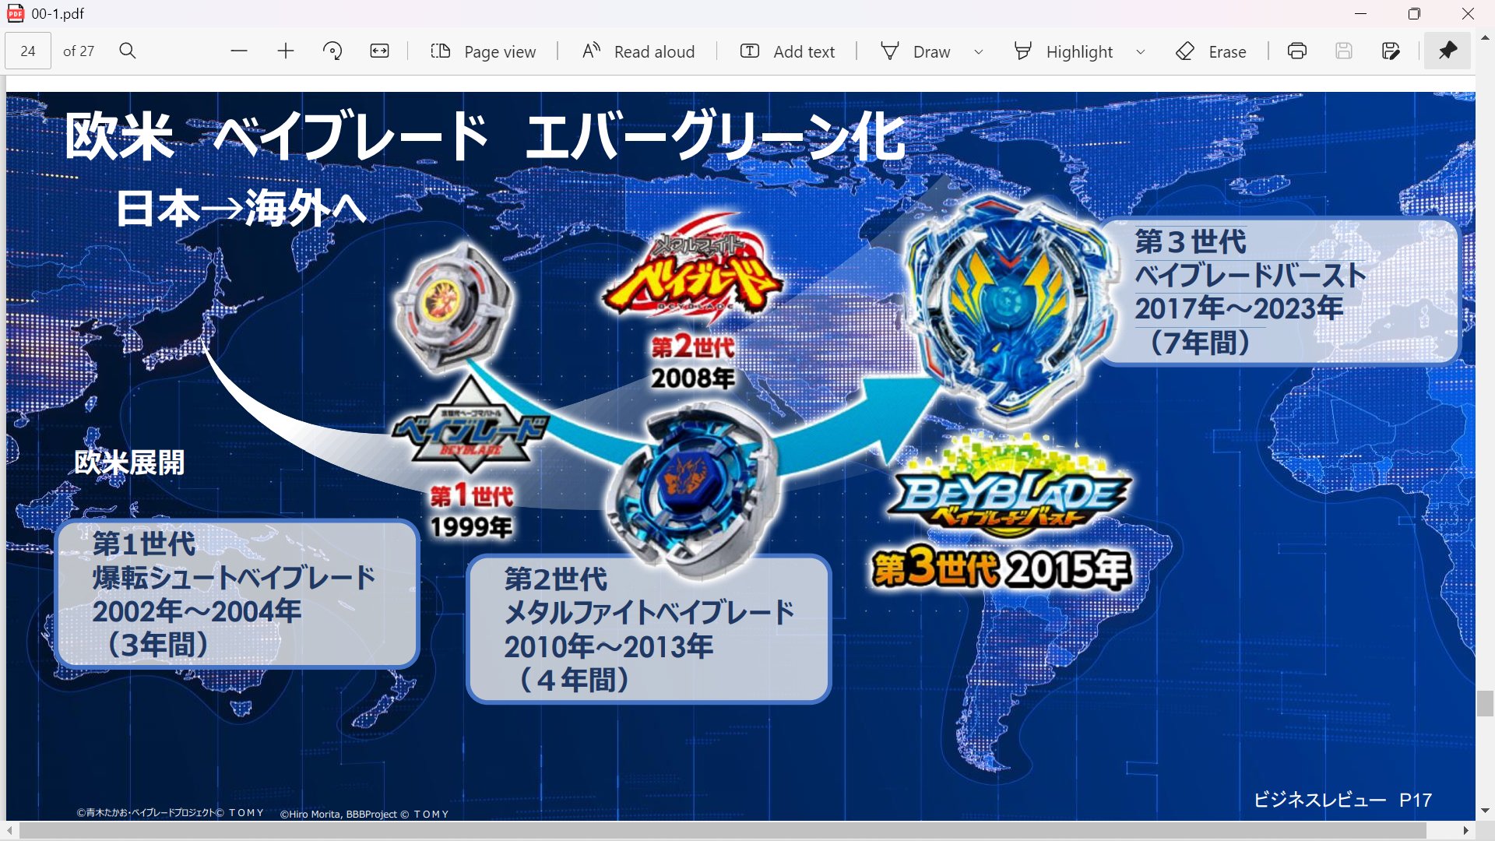
Task: Zoom out with the minus icon
Action: [239, 51]
